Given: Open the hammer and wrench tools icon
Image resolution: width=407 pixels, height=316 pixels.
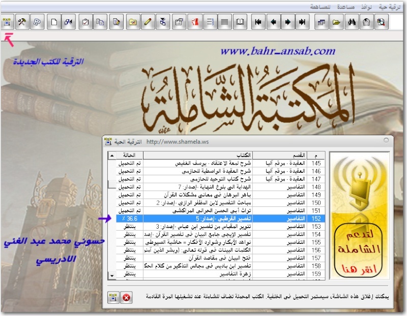Looking at the screenshot, I should coord(22,22).
